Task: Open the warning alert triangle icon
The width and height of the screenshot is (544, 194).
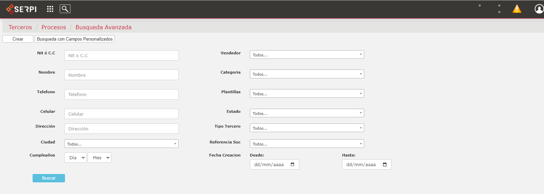Action: [x=517, y=9]
